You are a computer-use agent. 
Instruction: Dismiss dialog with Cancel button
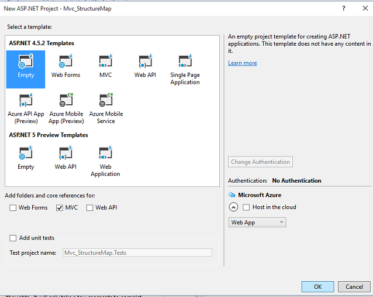tap(354, 286)
